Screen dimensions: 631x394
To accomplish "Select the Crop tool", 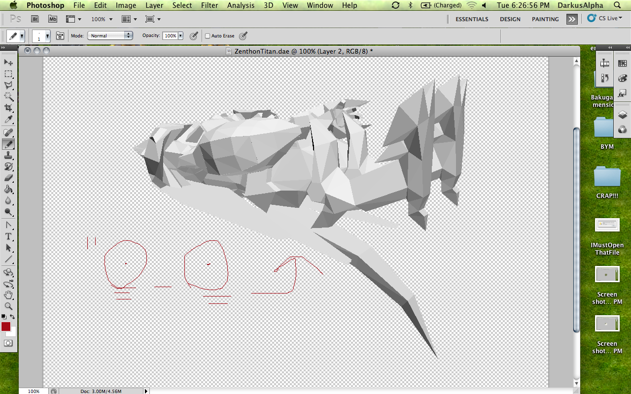I will [8, 108].
